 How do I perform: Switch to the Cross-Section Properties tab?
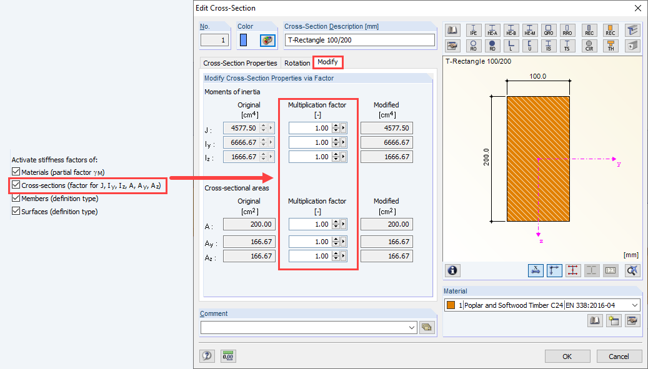240,63
